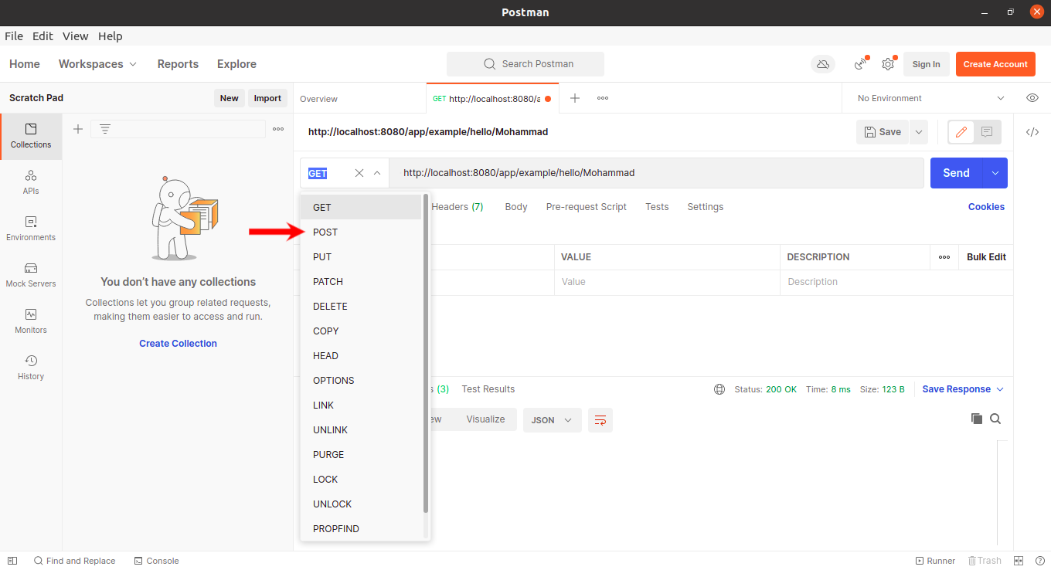Viewport: 1051px width, 570px height.
Task: Click the network globe icon near Status
Action: pos(720,389)
